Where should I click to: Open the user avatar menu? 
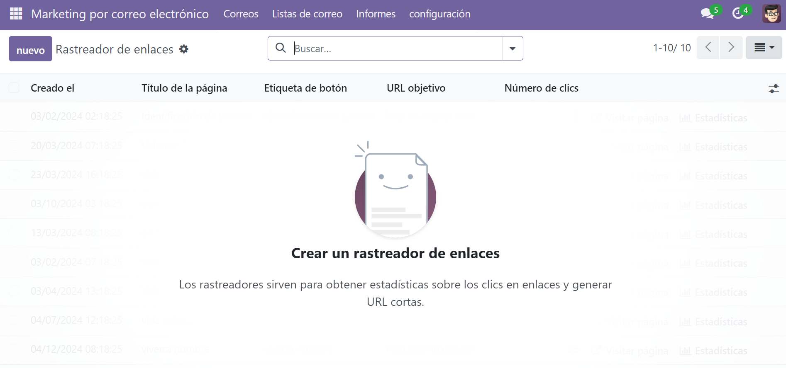pyautogui.click(x=771, y=14)
